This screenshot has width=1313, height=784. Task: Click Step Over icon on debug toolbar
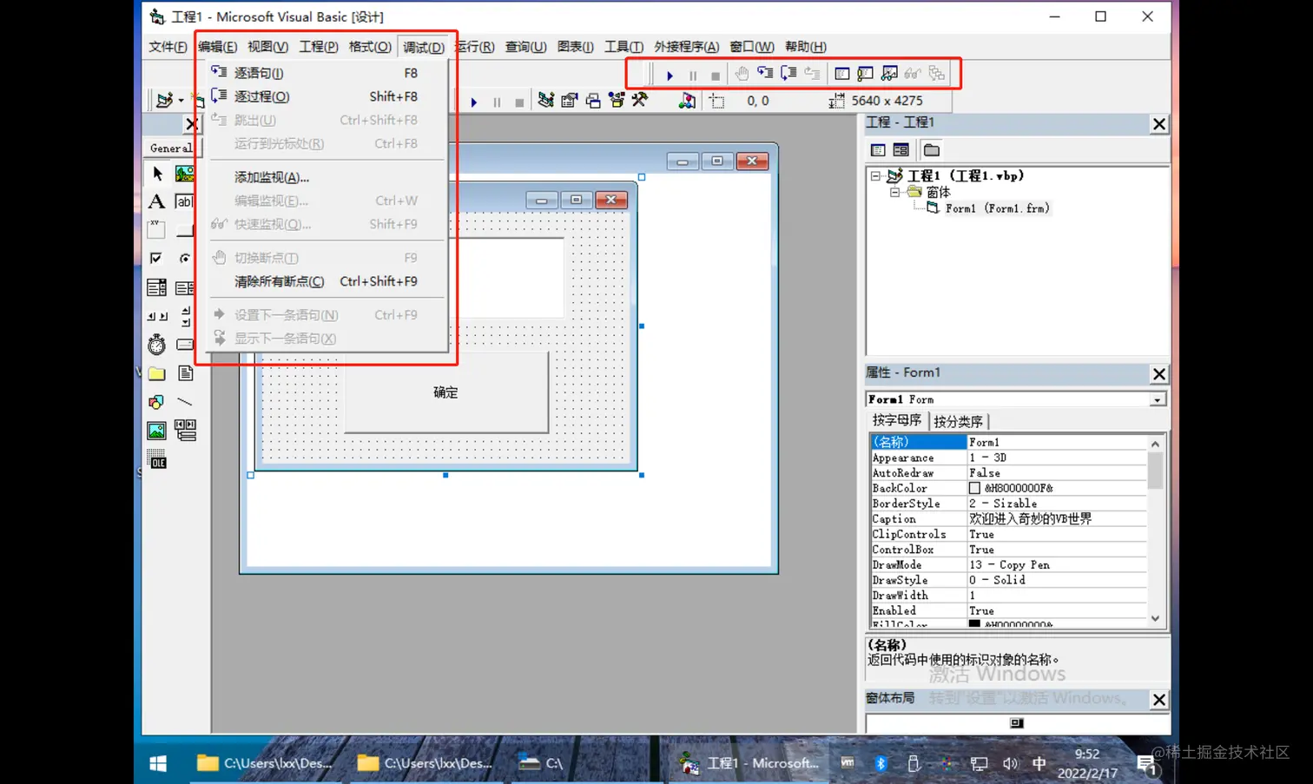[x=788, y=74]
